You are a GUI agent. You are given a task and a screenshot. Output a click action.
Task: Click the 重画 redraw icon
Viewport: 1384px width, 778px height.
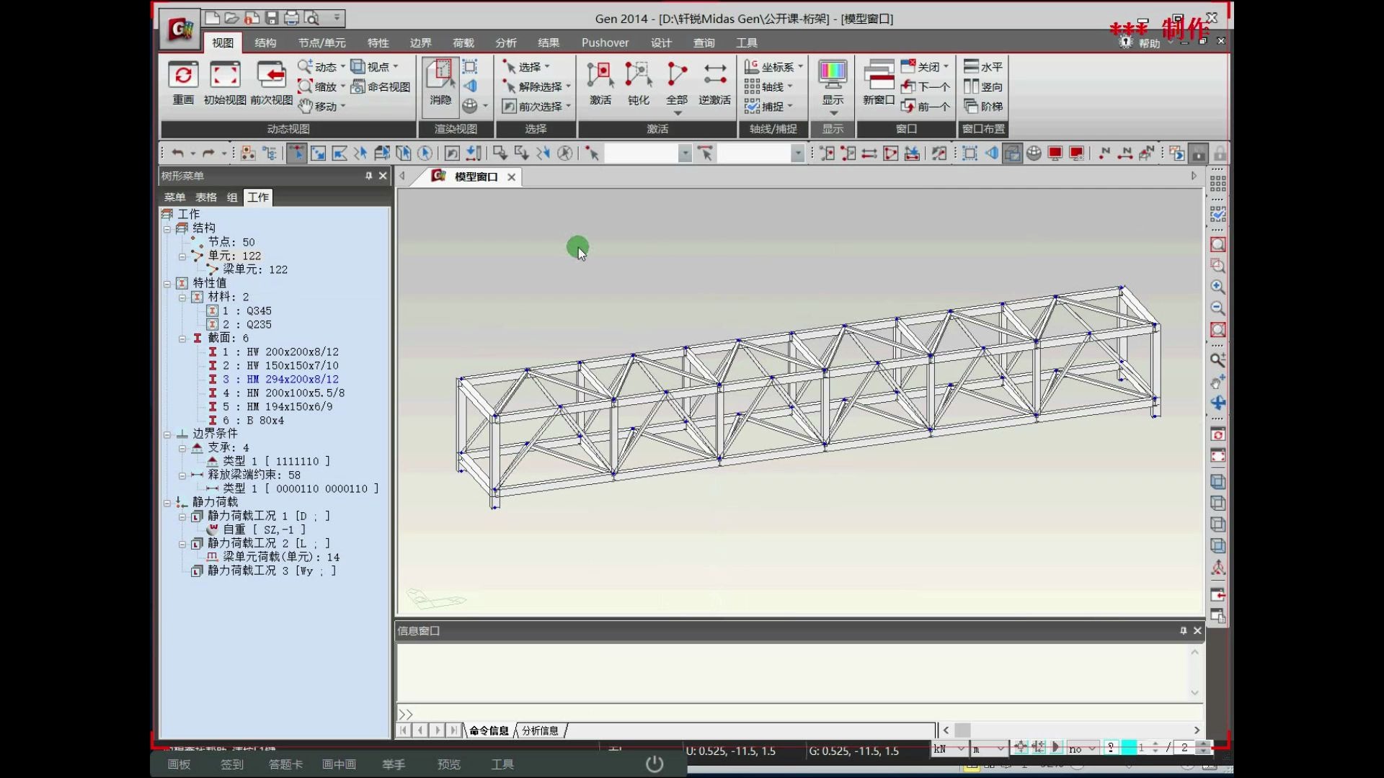click(x=183, y=75)
